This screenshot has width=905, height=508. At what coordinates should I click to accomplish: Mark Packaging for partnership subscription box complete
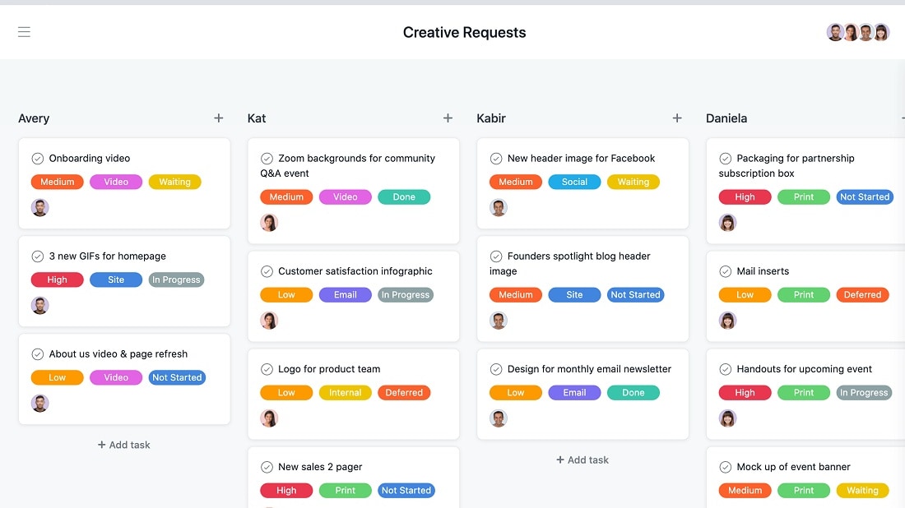coord(725,158)
